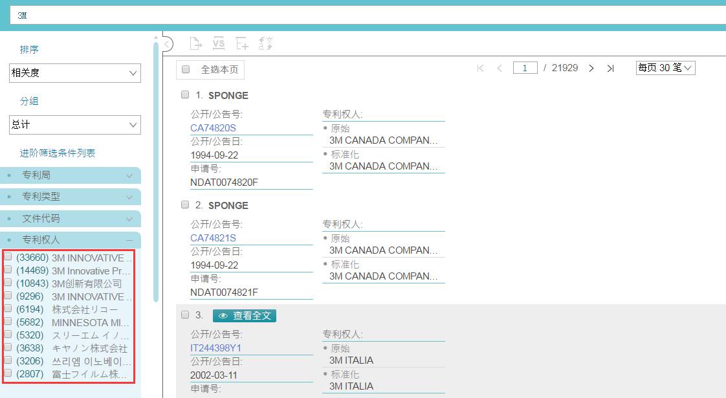Select checkbox for result 3
Viewport: 726px width, 398px height.
(x=185, y=315)
